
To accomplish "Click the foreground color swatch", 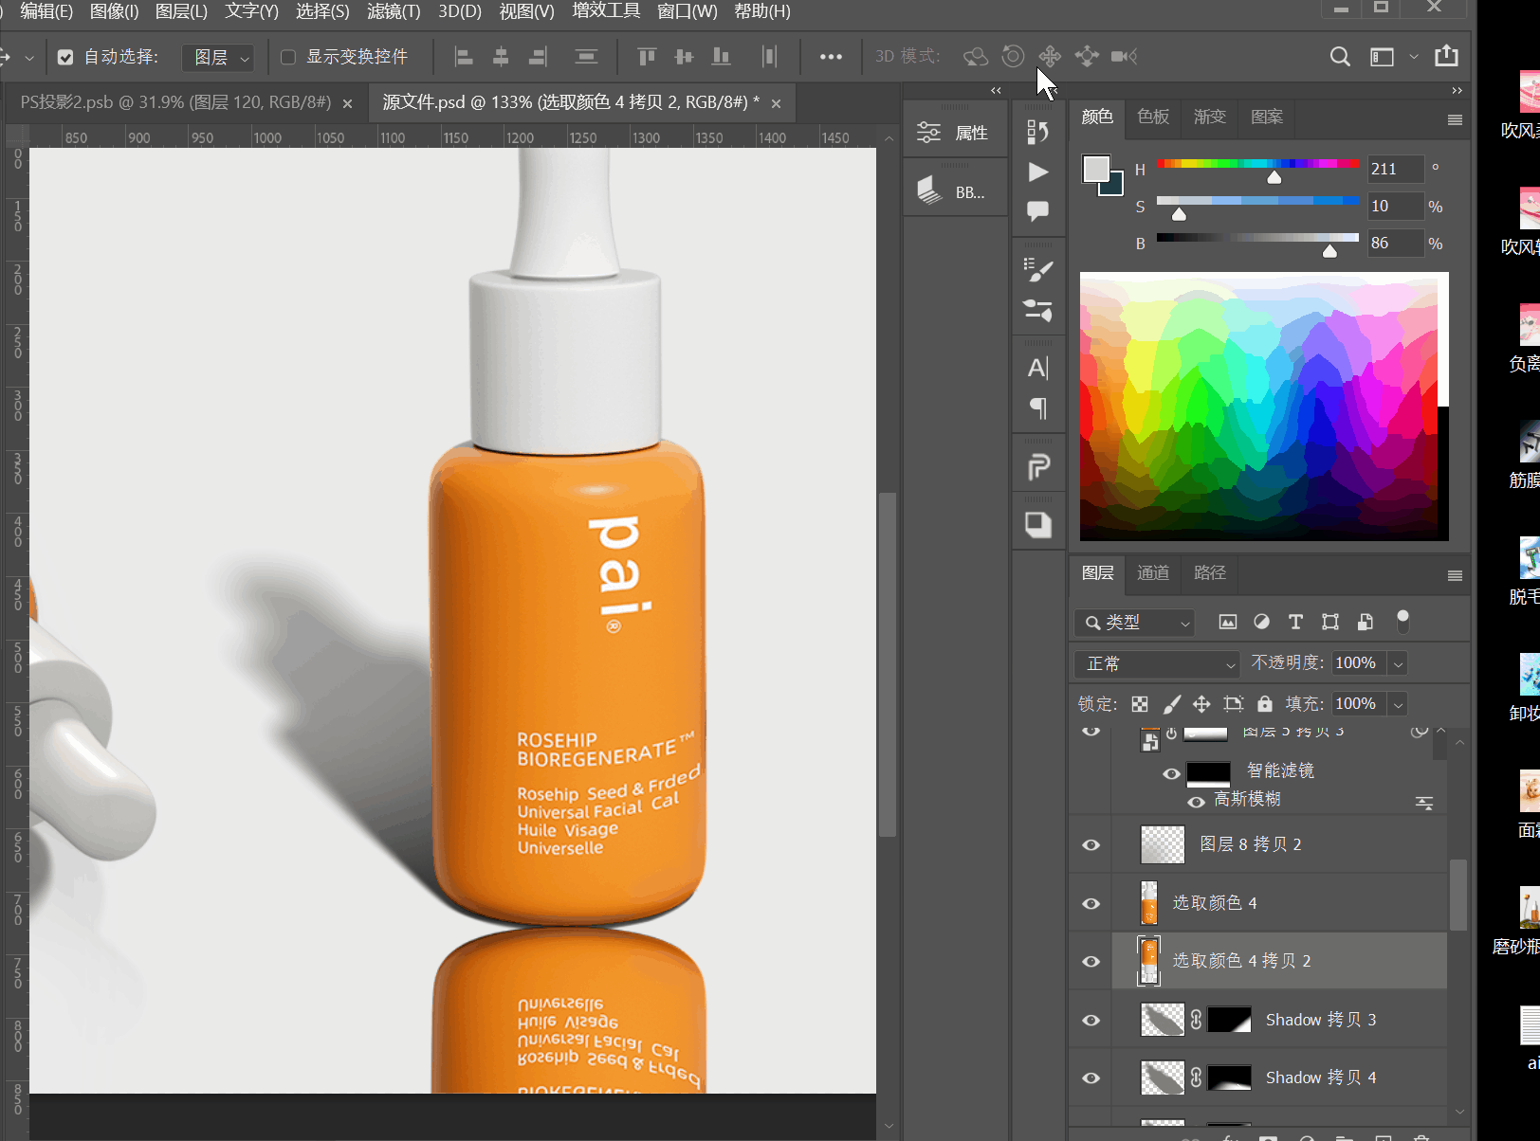I will (x=1096, y=169).
